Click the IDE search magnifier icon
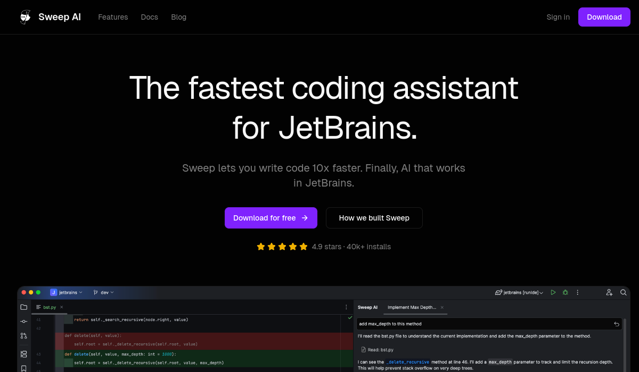The width and height of the screenshot is (639, 372). [623, 292]
